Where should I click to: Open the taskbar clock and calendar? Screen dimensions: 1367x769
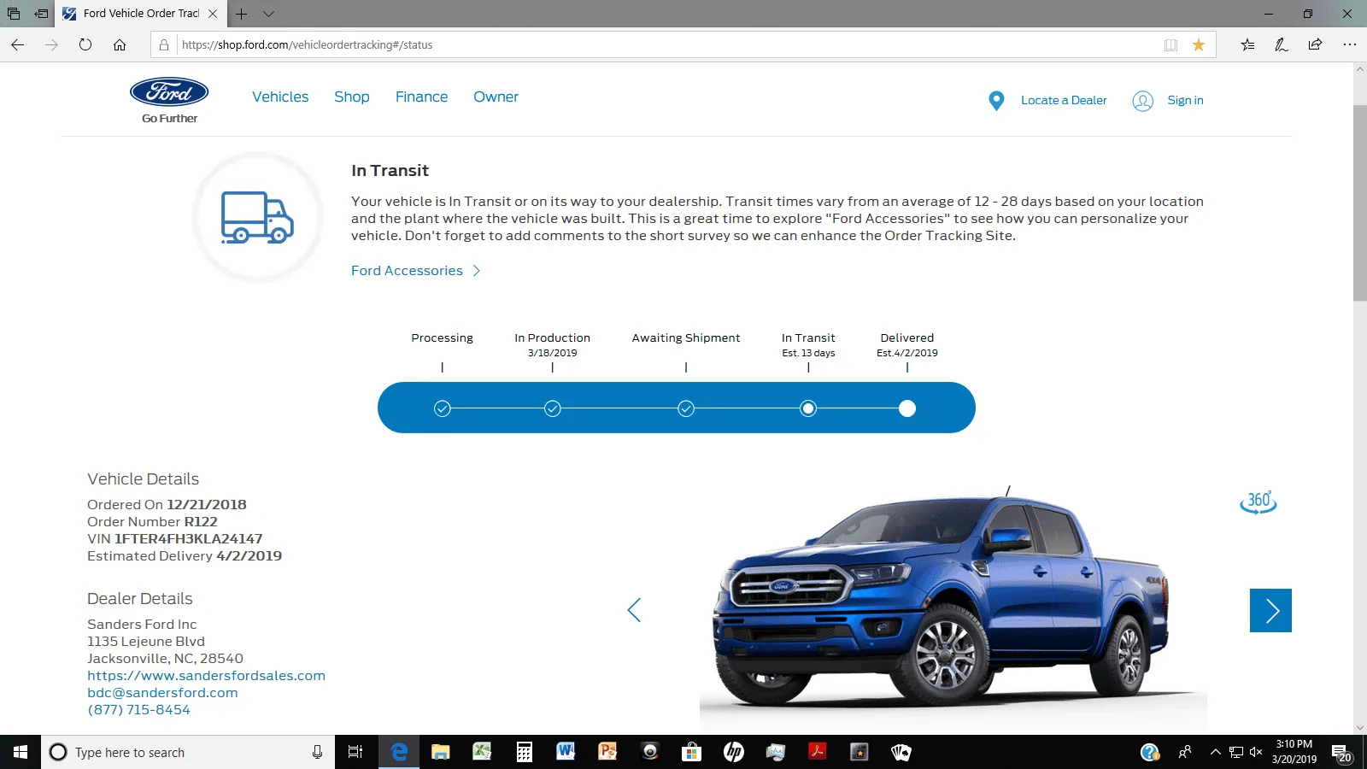1294,752
